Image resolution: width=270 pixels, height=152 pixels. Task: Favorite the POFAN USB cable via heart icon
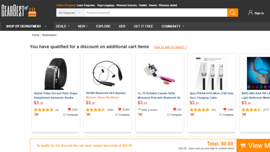[225, 109]
